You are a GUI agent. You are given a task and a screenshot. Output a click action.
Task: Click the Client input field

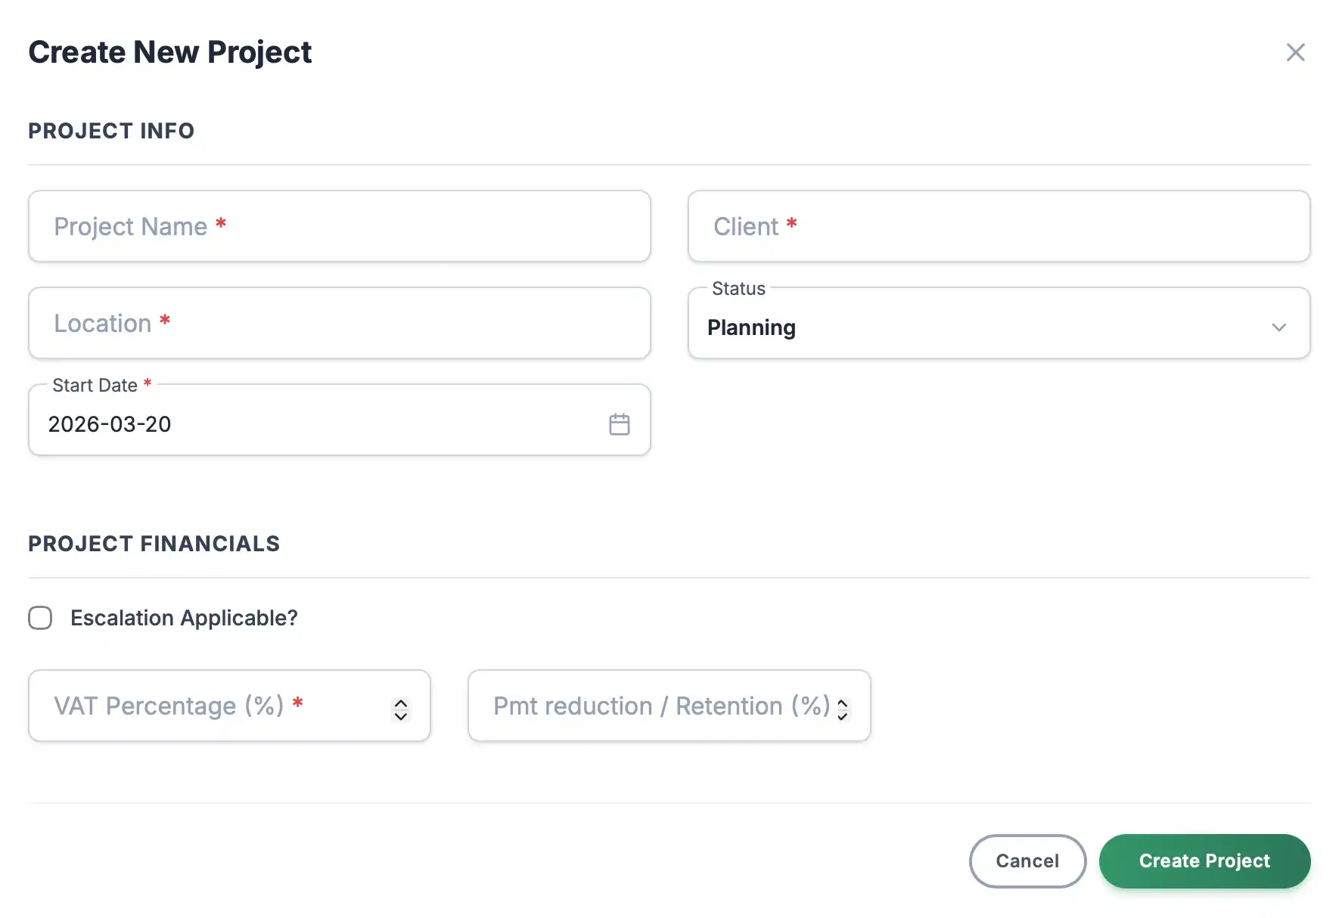999,226
